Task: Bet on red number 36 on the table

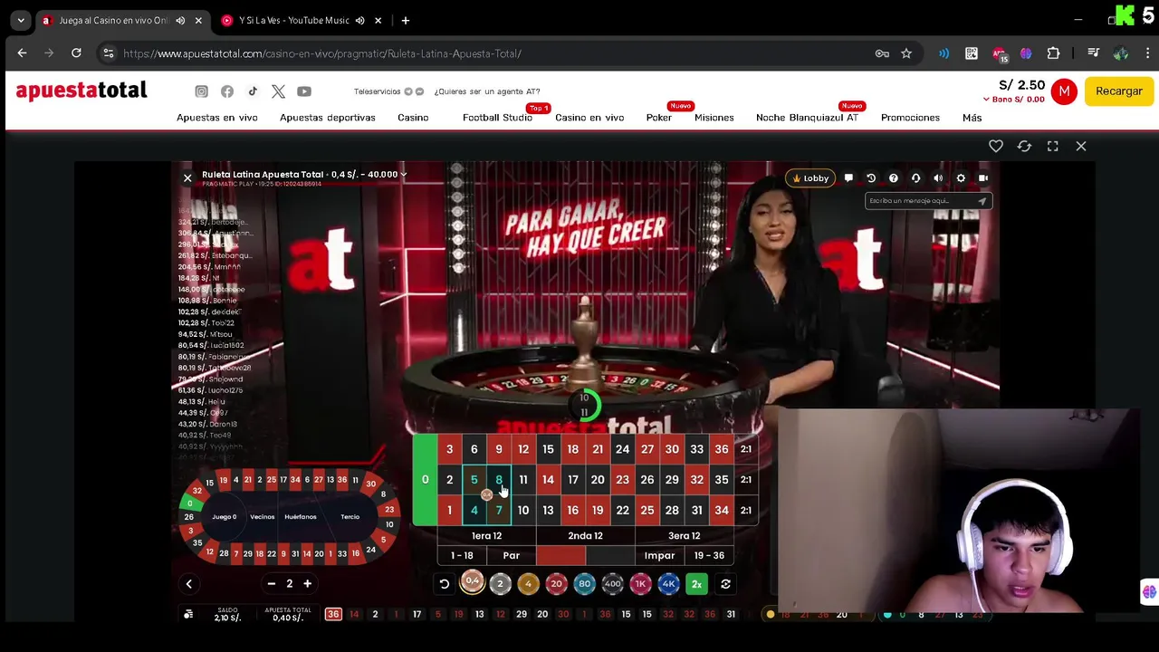Action: point(721,449)
